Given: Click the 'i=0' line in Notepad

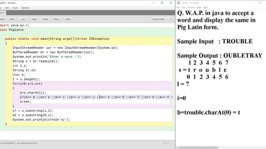Looking at the screenshot, I should [x=182, y=98].
